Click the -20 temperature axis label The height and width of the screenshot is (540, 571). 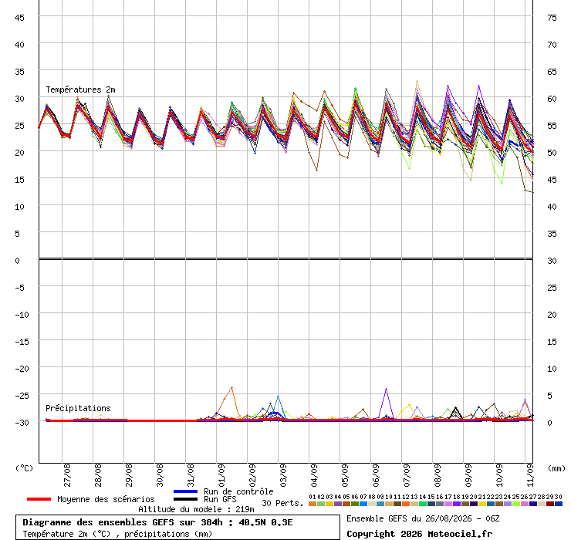pyautogui.click(x=22, y=369)
